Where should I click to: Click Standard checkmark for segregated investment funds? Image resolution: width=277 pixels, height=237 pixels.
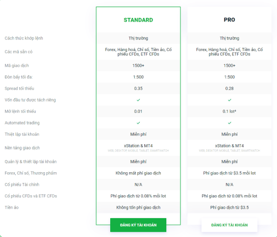tap(138, 100)
